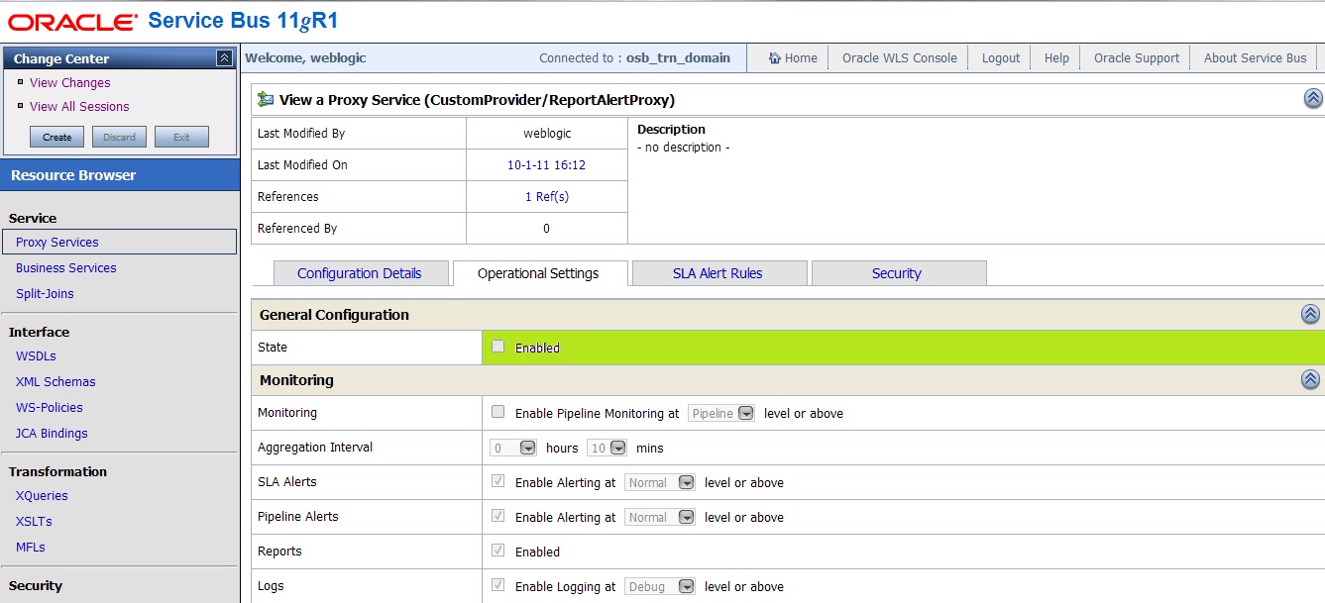Screen dimensions: 1325x603
Task: Click the Oracle Service Bus logo
Action: point(172,21)
